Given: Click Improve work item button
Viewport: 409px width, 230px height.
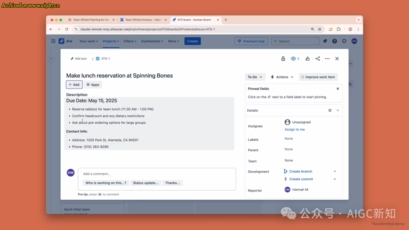Looking at the screenshot, I should pos(318,77).
